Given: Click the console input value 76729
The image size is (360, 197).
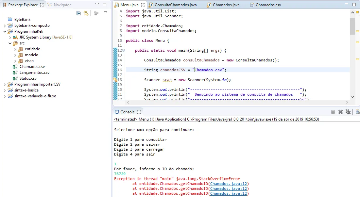Looking at the screenshot, I should (120, 174).
